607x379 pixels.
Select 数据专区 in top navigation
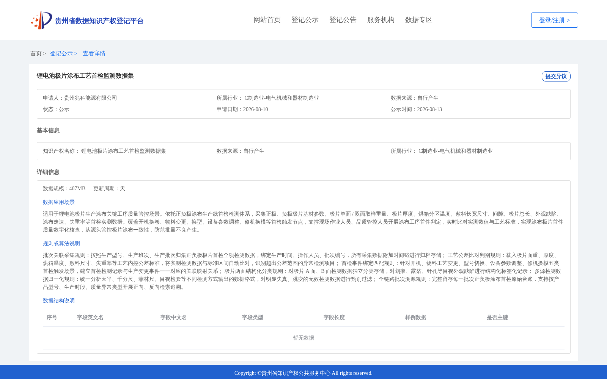(x=419, y=20)
